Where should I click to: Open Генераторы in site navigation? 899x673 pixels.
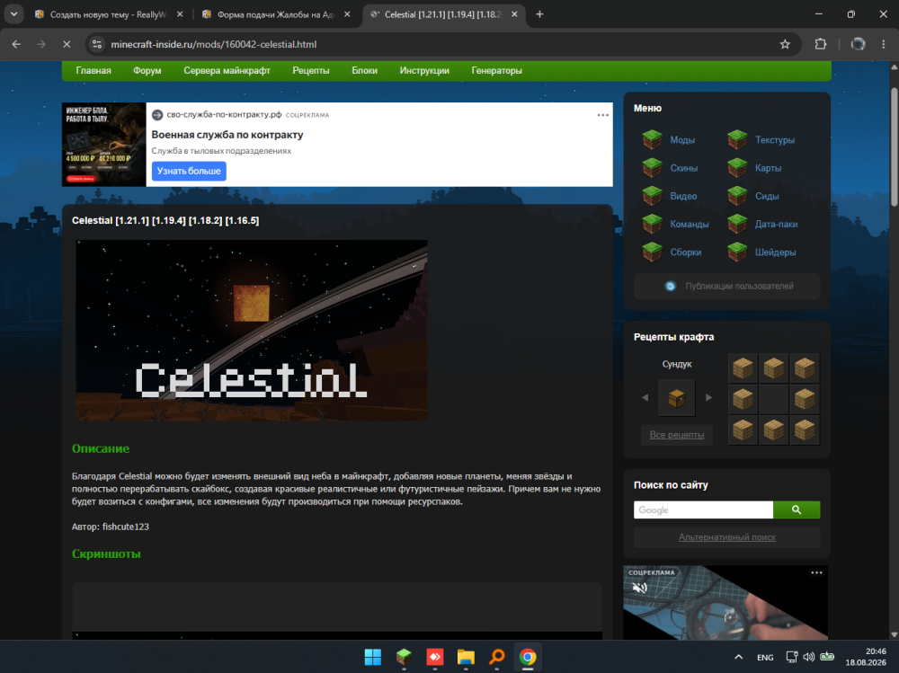[x=496, y=70]
